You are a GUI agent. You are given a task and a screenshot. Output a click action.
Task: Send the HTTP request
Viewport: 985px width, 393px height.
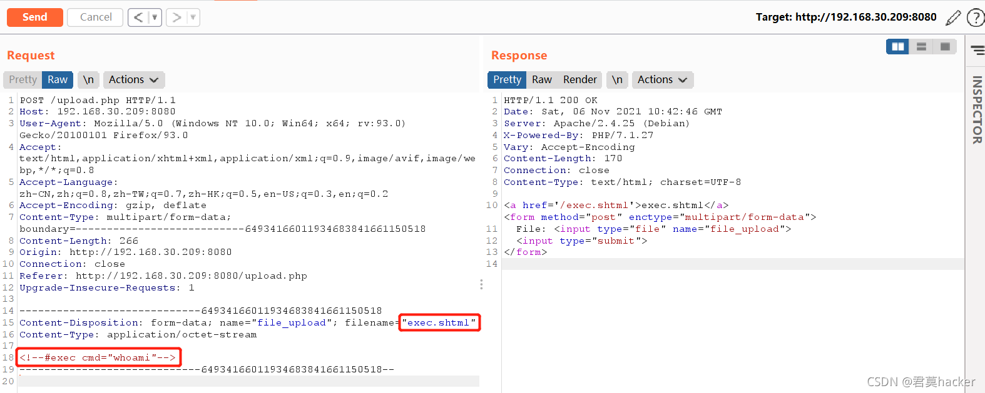pos(34,17)
